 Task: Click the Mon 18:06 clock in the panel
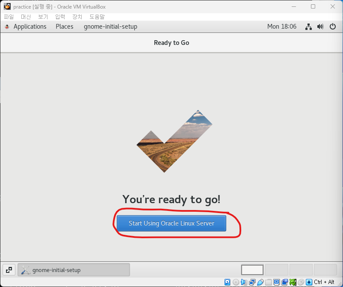pyautogui.click(x=282, y=27)
